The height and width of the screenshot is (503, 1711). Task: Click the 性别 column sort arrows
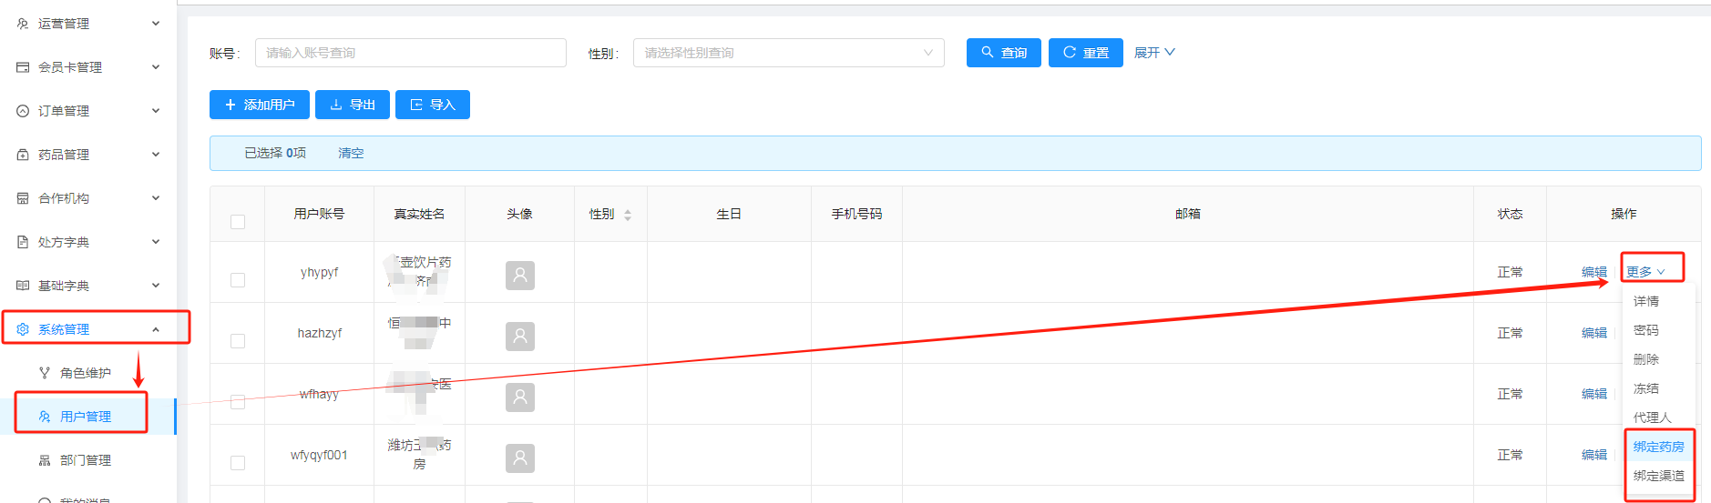(628, 215)
